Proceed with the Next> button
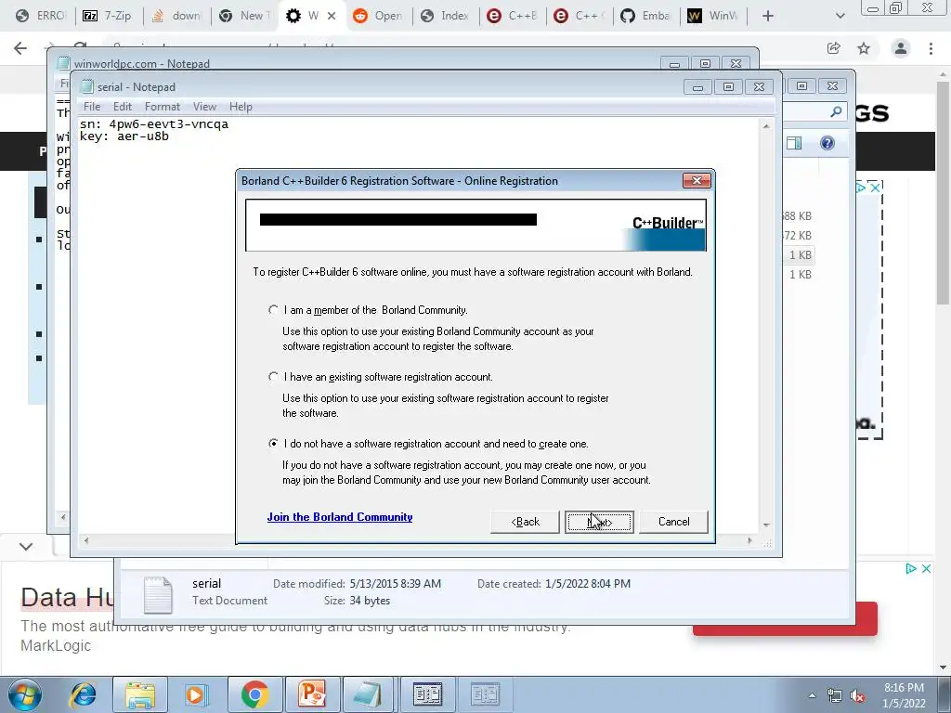The image size is (951, 713). click(x=599, y=522)
